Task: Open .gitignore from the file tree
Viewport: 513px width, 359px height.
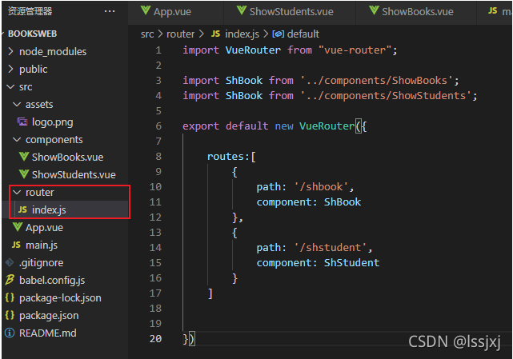Action: click(x=42, y=262)
